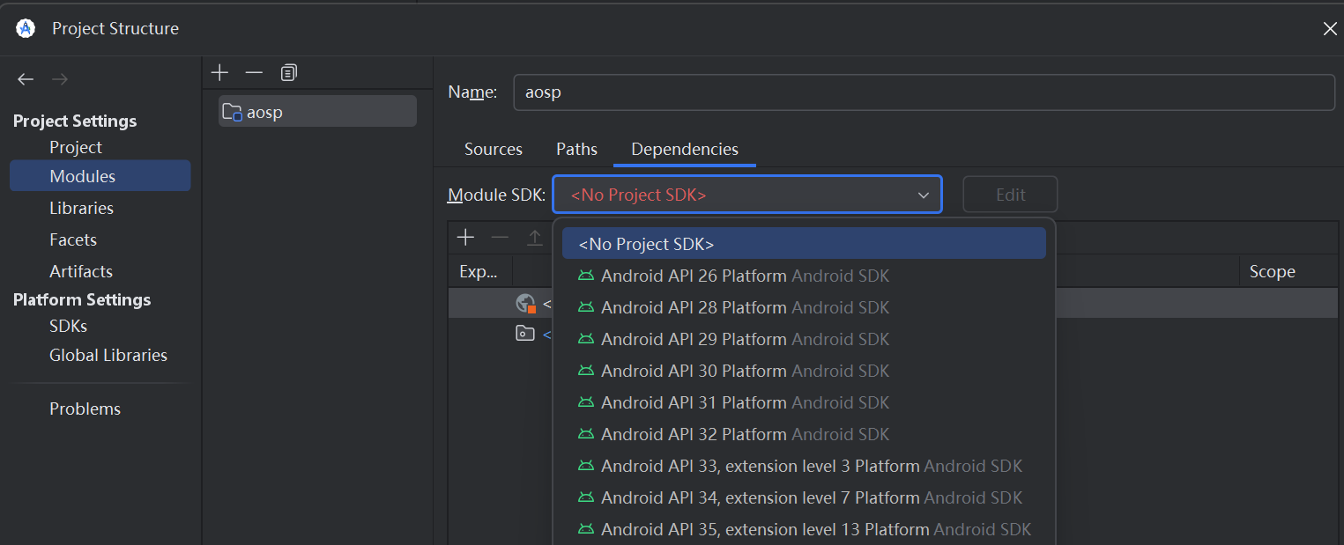Select aosp module in list
The image size is (1344, 545).
[x=317, y=112]
